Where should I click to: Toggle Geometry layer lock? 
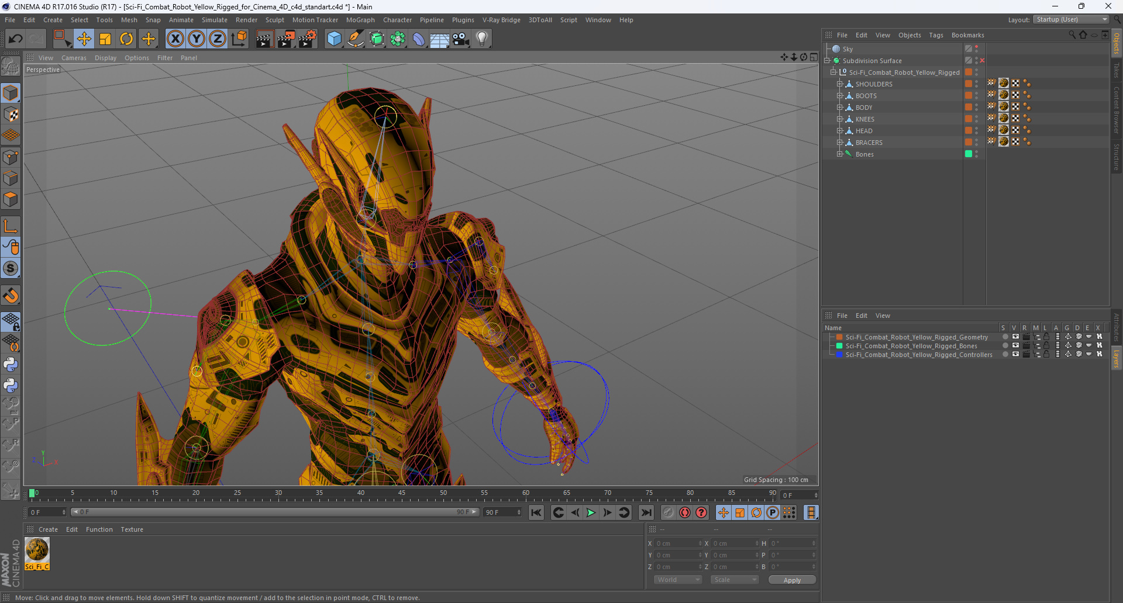tap(1046, 337)
